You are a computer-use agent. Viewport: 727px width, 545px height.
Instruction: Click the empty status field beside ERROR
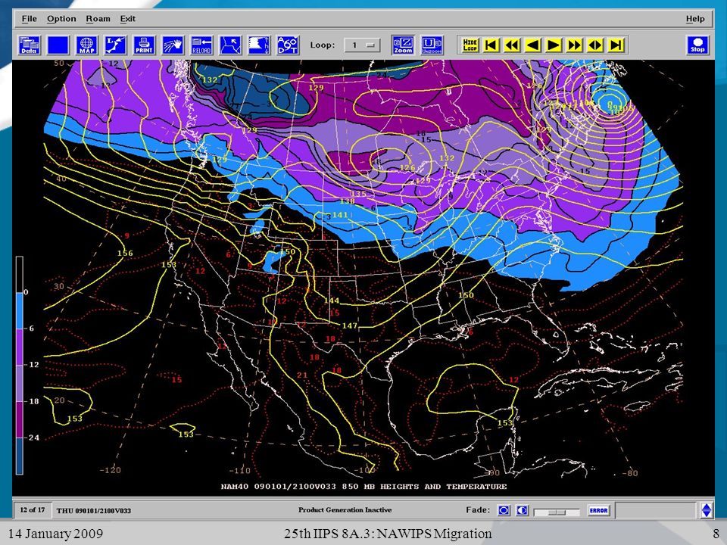click(x=656, y=511)
